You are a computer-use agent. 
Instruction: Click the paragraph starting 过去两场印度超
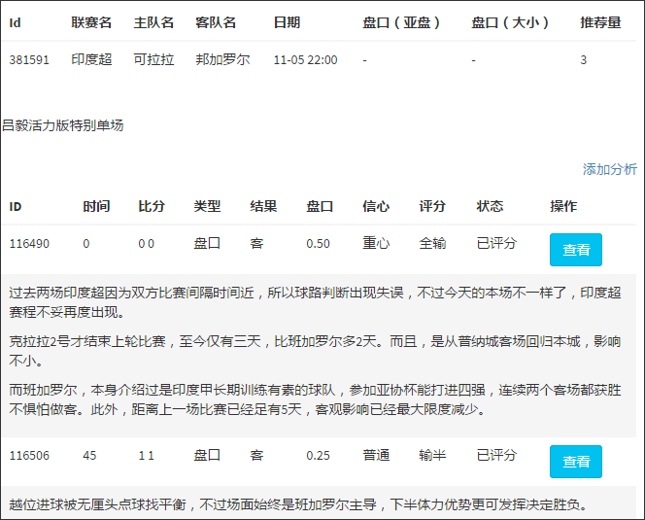tap(315, 302)
